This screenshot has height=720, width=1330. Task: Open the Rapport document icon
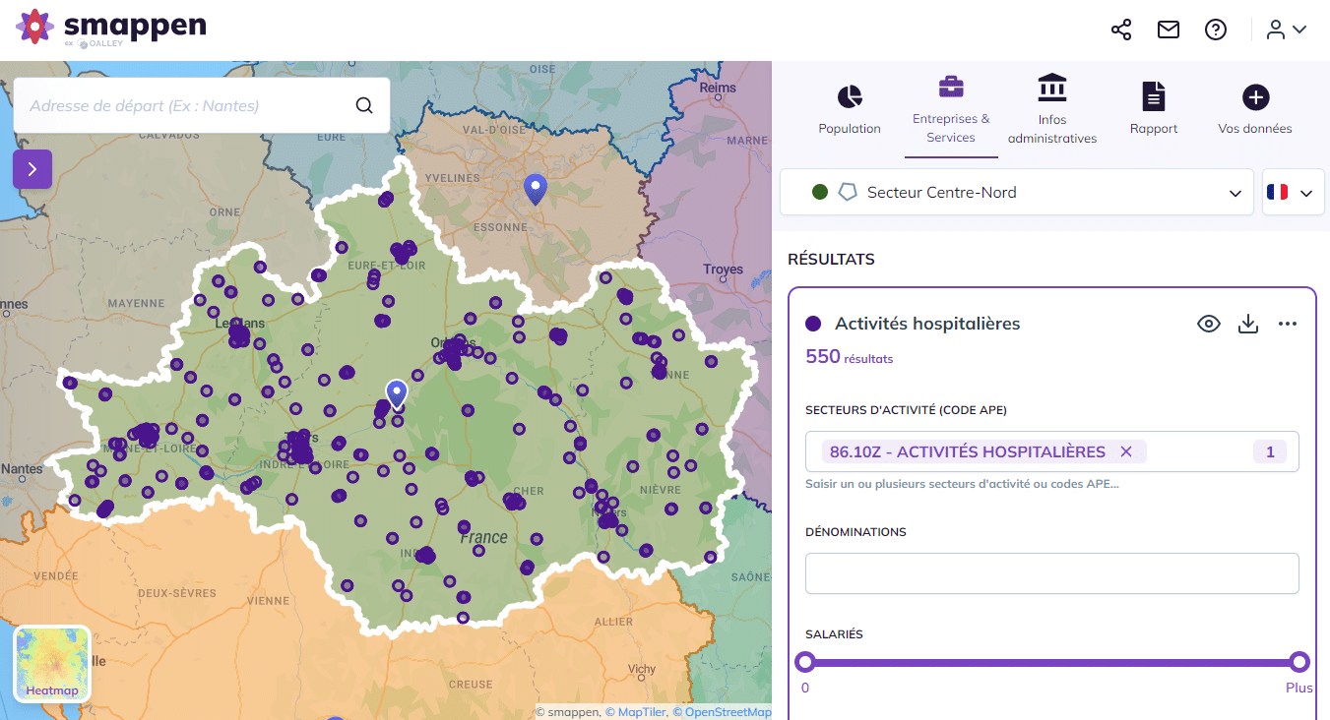(x=1153, y=97)
